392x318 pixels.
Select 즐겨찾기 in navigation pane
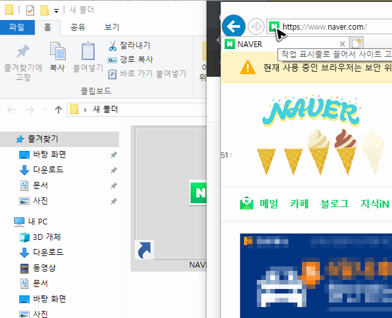click(x=59, y=139)
